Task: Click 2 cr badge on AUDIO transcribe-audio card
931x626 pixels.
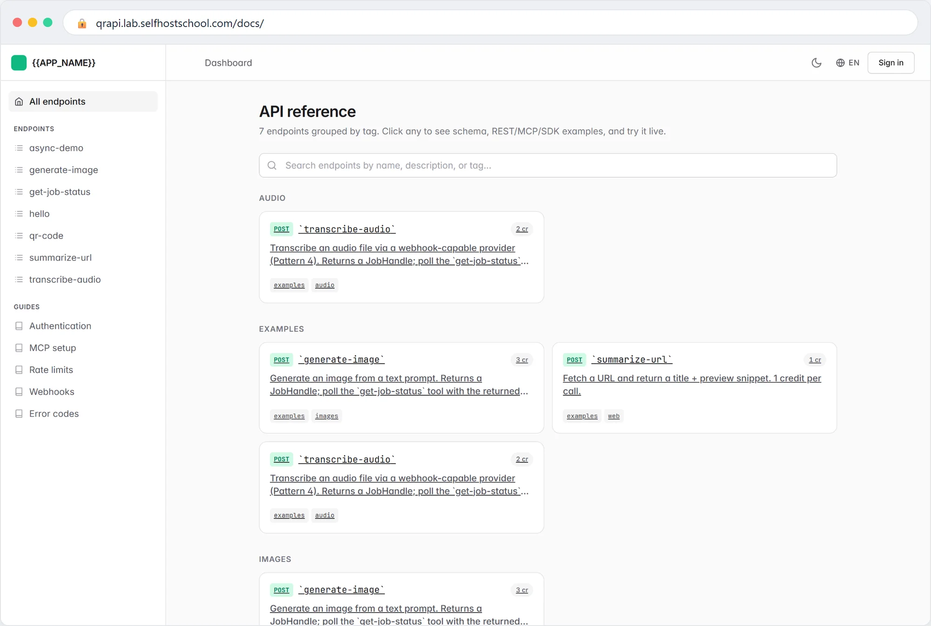Action: point(522,229)
